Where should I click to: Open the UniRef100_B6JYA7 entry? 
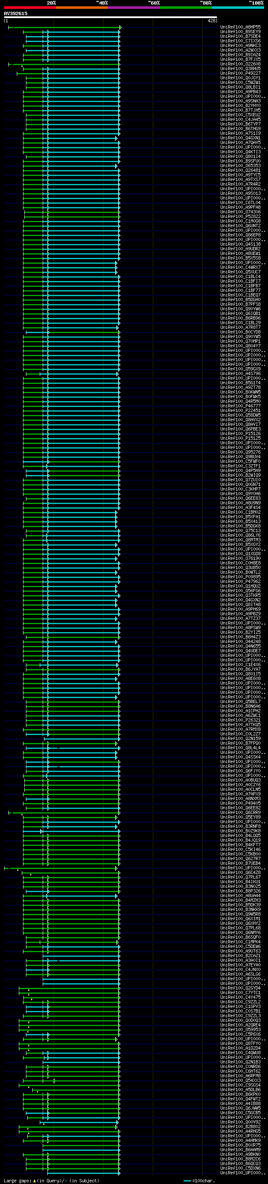pyautogui.click(x=240, y=669)
